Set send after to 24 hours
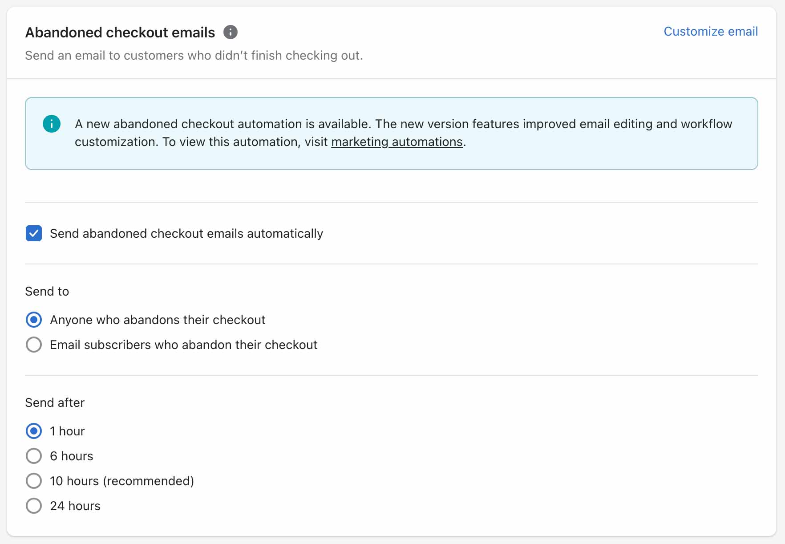785x544 pixels. pyautogui.click(x=34, y=506)
